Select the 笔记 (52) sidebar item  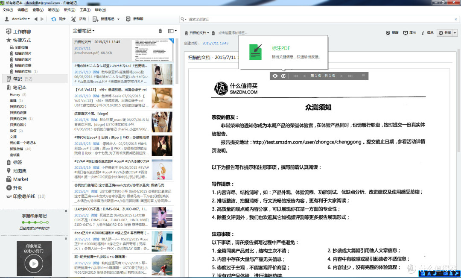(35, 79)
